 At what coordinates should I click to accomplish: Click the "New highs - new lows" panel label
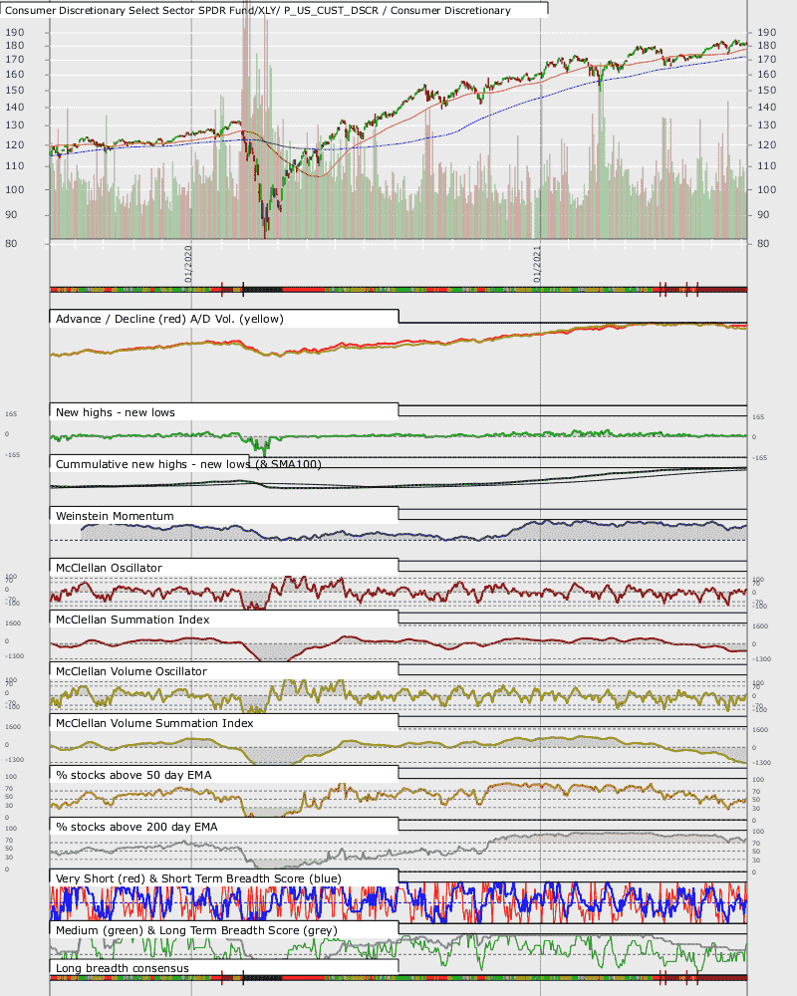coord(115,412)
